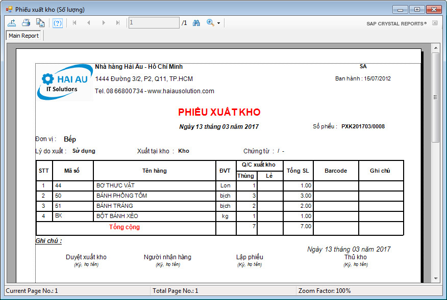Click the Zoom magnifier icon
The image size is (447, 300).
[210, 23]
